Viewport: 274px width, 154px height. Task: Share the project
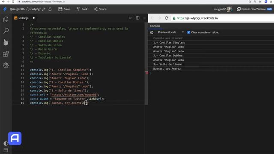pyautogui.click(x=100, y=9)
